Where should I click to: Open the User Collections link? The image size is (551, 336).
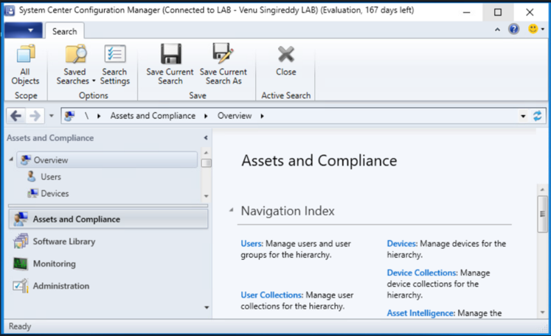(271, 295)
